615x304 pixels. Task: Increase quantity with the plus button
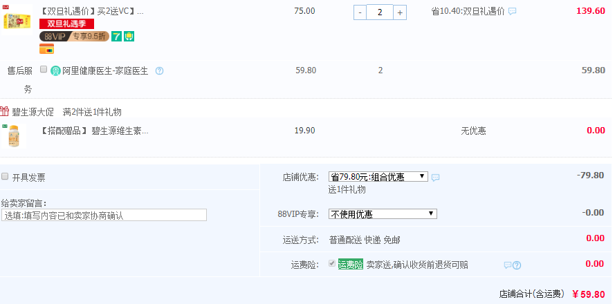coord(400,12)
